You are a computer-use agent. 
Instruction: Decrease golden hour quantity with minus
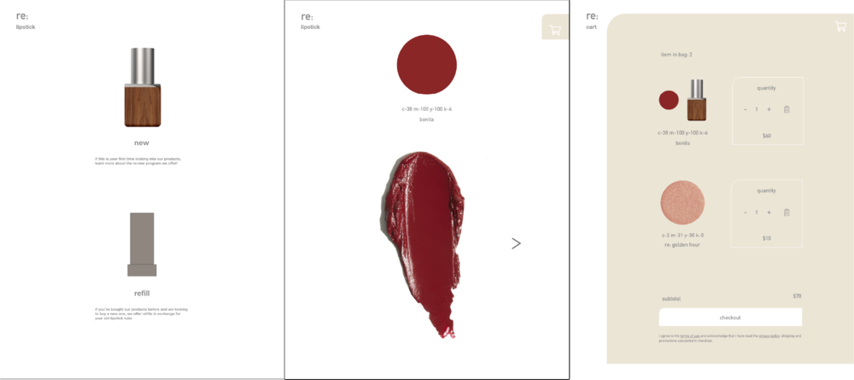(745, 213)
